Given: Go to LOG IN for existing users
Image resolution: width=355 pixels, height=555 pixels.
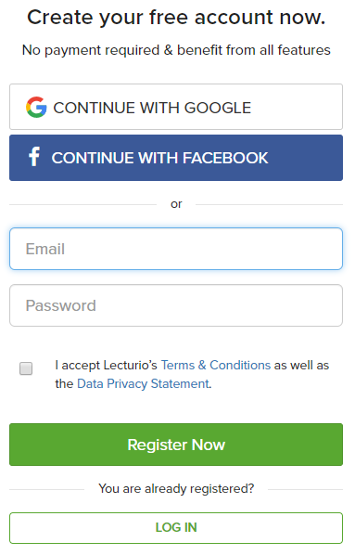Looking at the screenshot, I should pos(176,528).
